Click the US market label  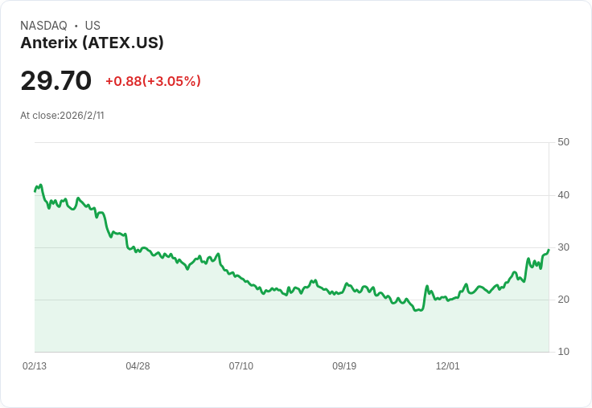tap(92, 26)
